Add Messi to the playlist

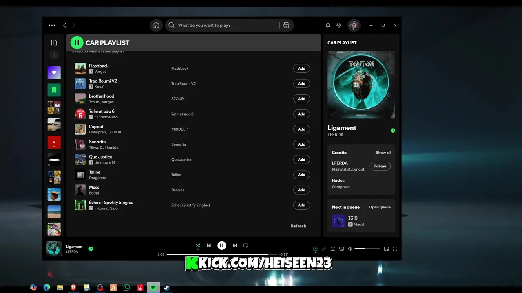[x=301, y=190]
